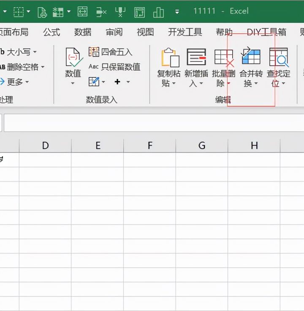The height and width of the screenshot is (311, 304).
Task: Select column H header
Action: pos(254,146)
